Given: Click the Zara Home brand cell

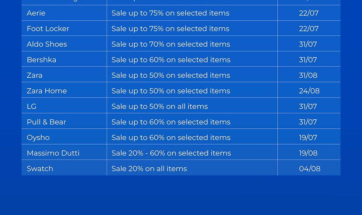Looking at the screenshot, I should (47, 91).
